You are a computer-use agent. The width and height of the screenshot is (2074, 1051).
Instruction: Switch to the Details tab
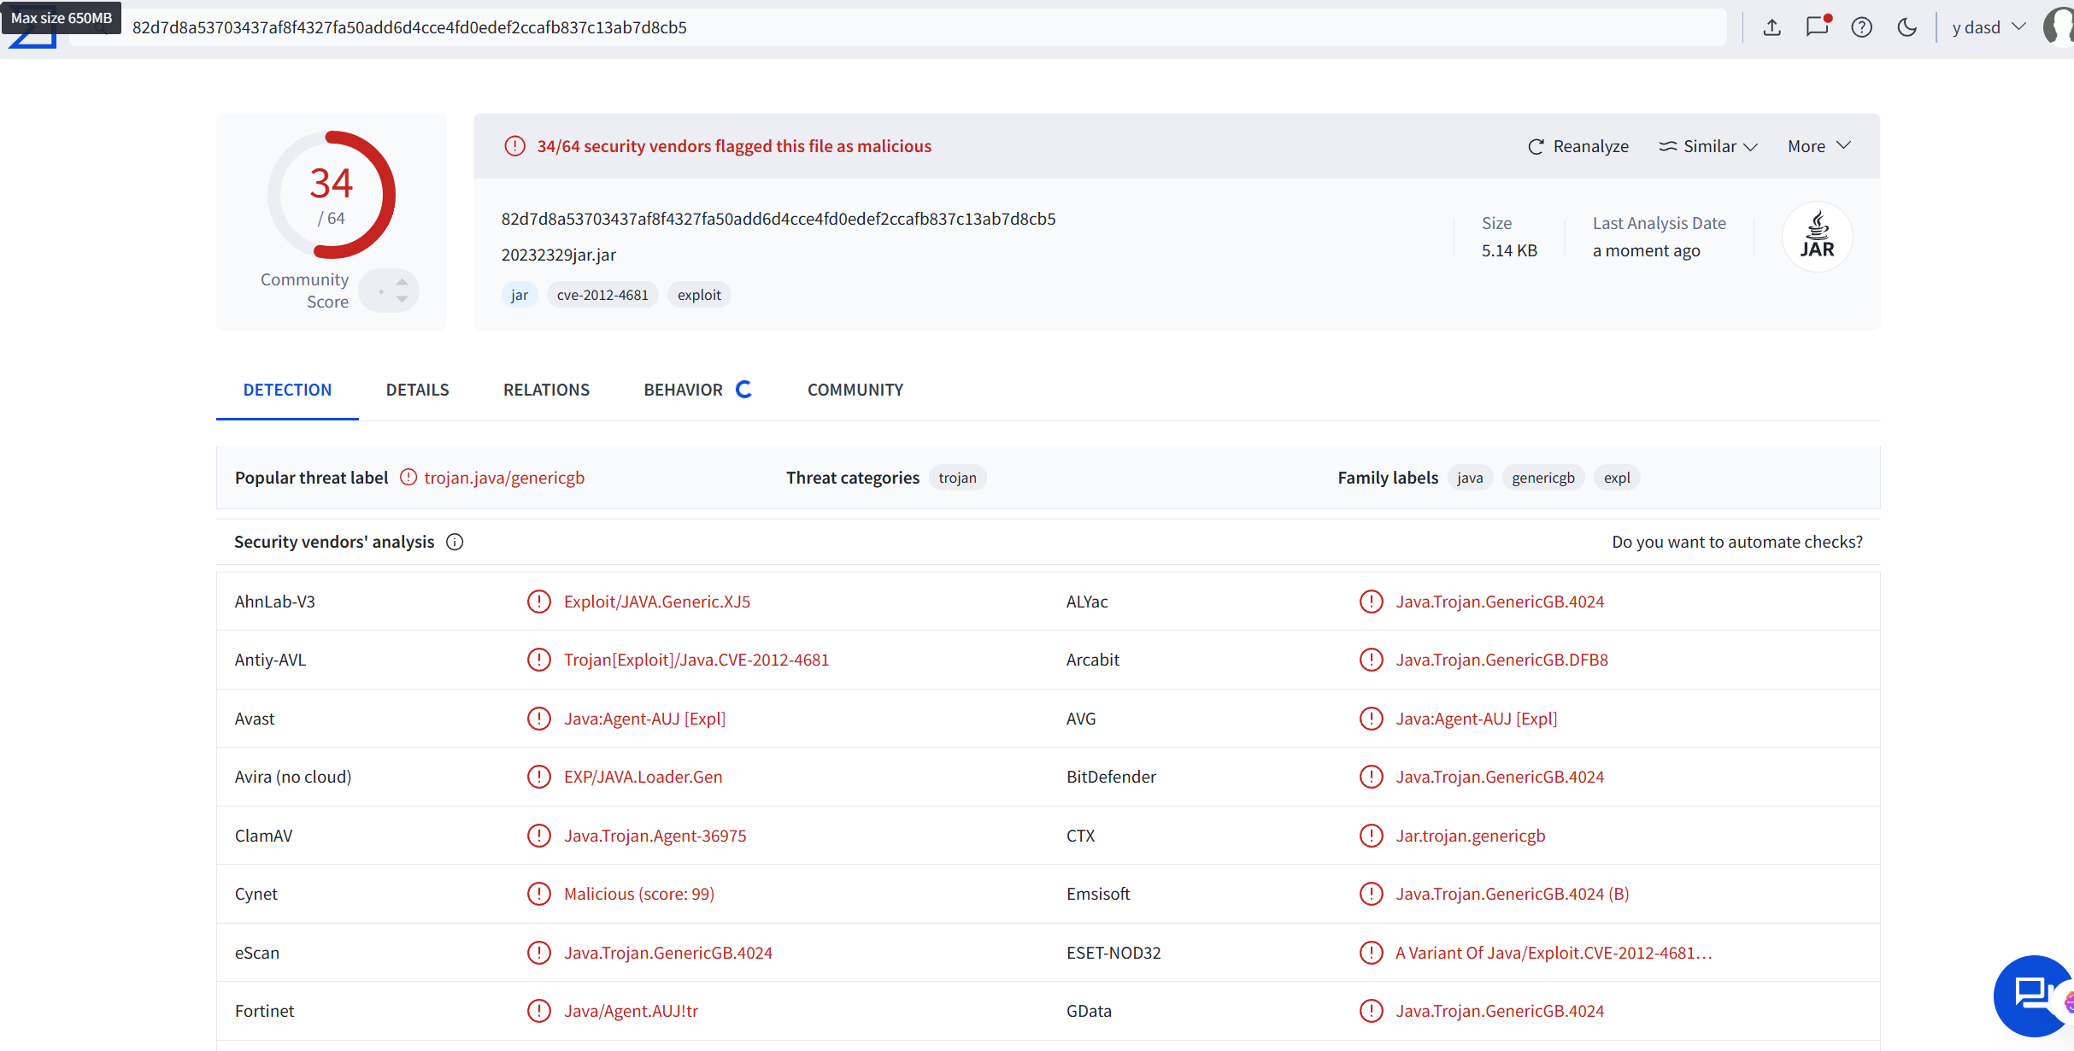tap(417, 390)
